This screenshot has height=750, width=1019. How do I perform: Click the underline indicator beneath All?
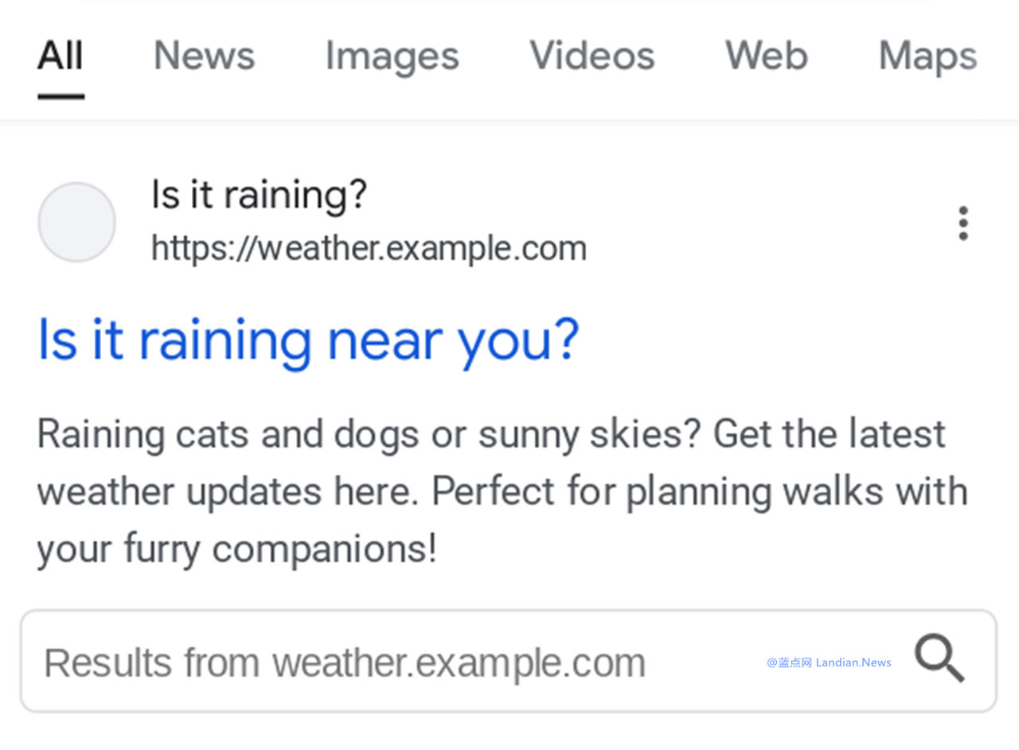[x=61, y=96]
